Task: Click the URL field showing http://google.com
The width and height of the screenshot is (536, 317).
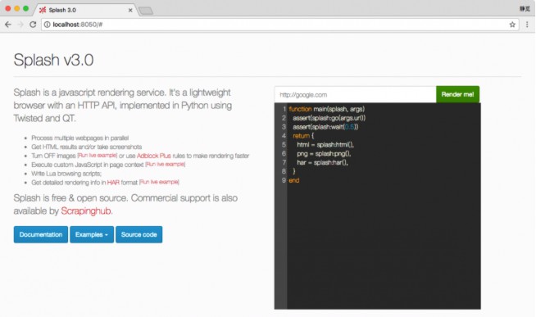Action: pyautogui.click(x=355, y=95)
